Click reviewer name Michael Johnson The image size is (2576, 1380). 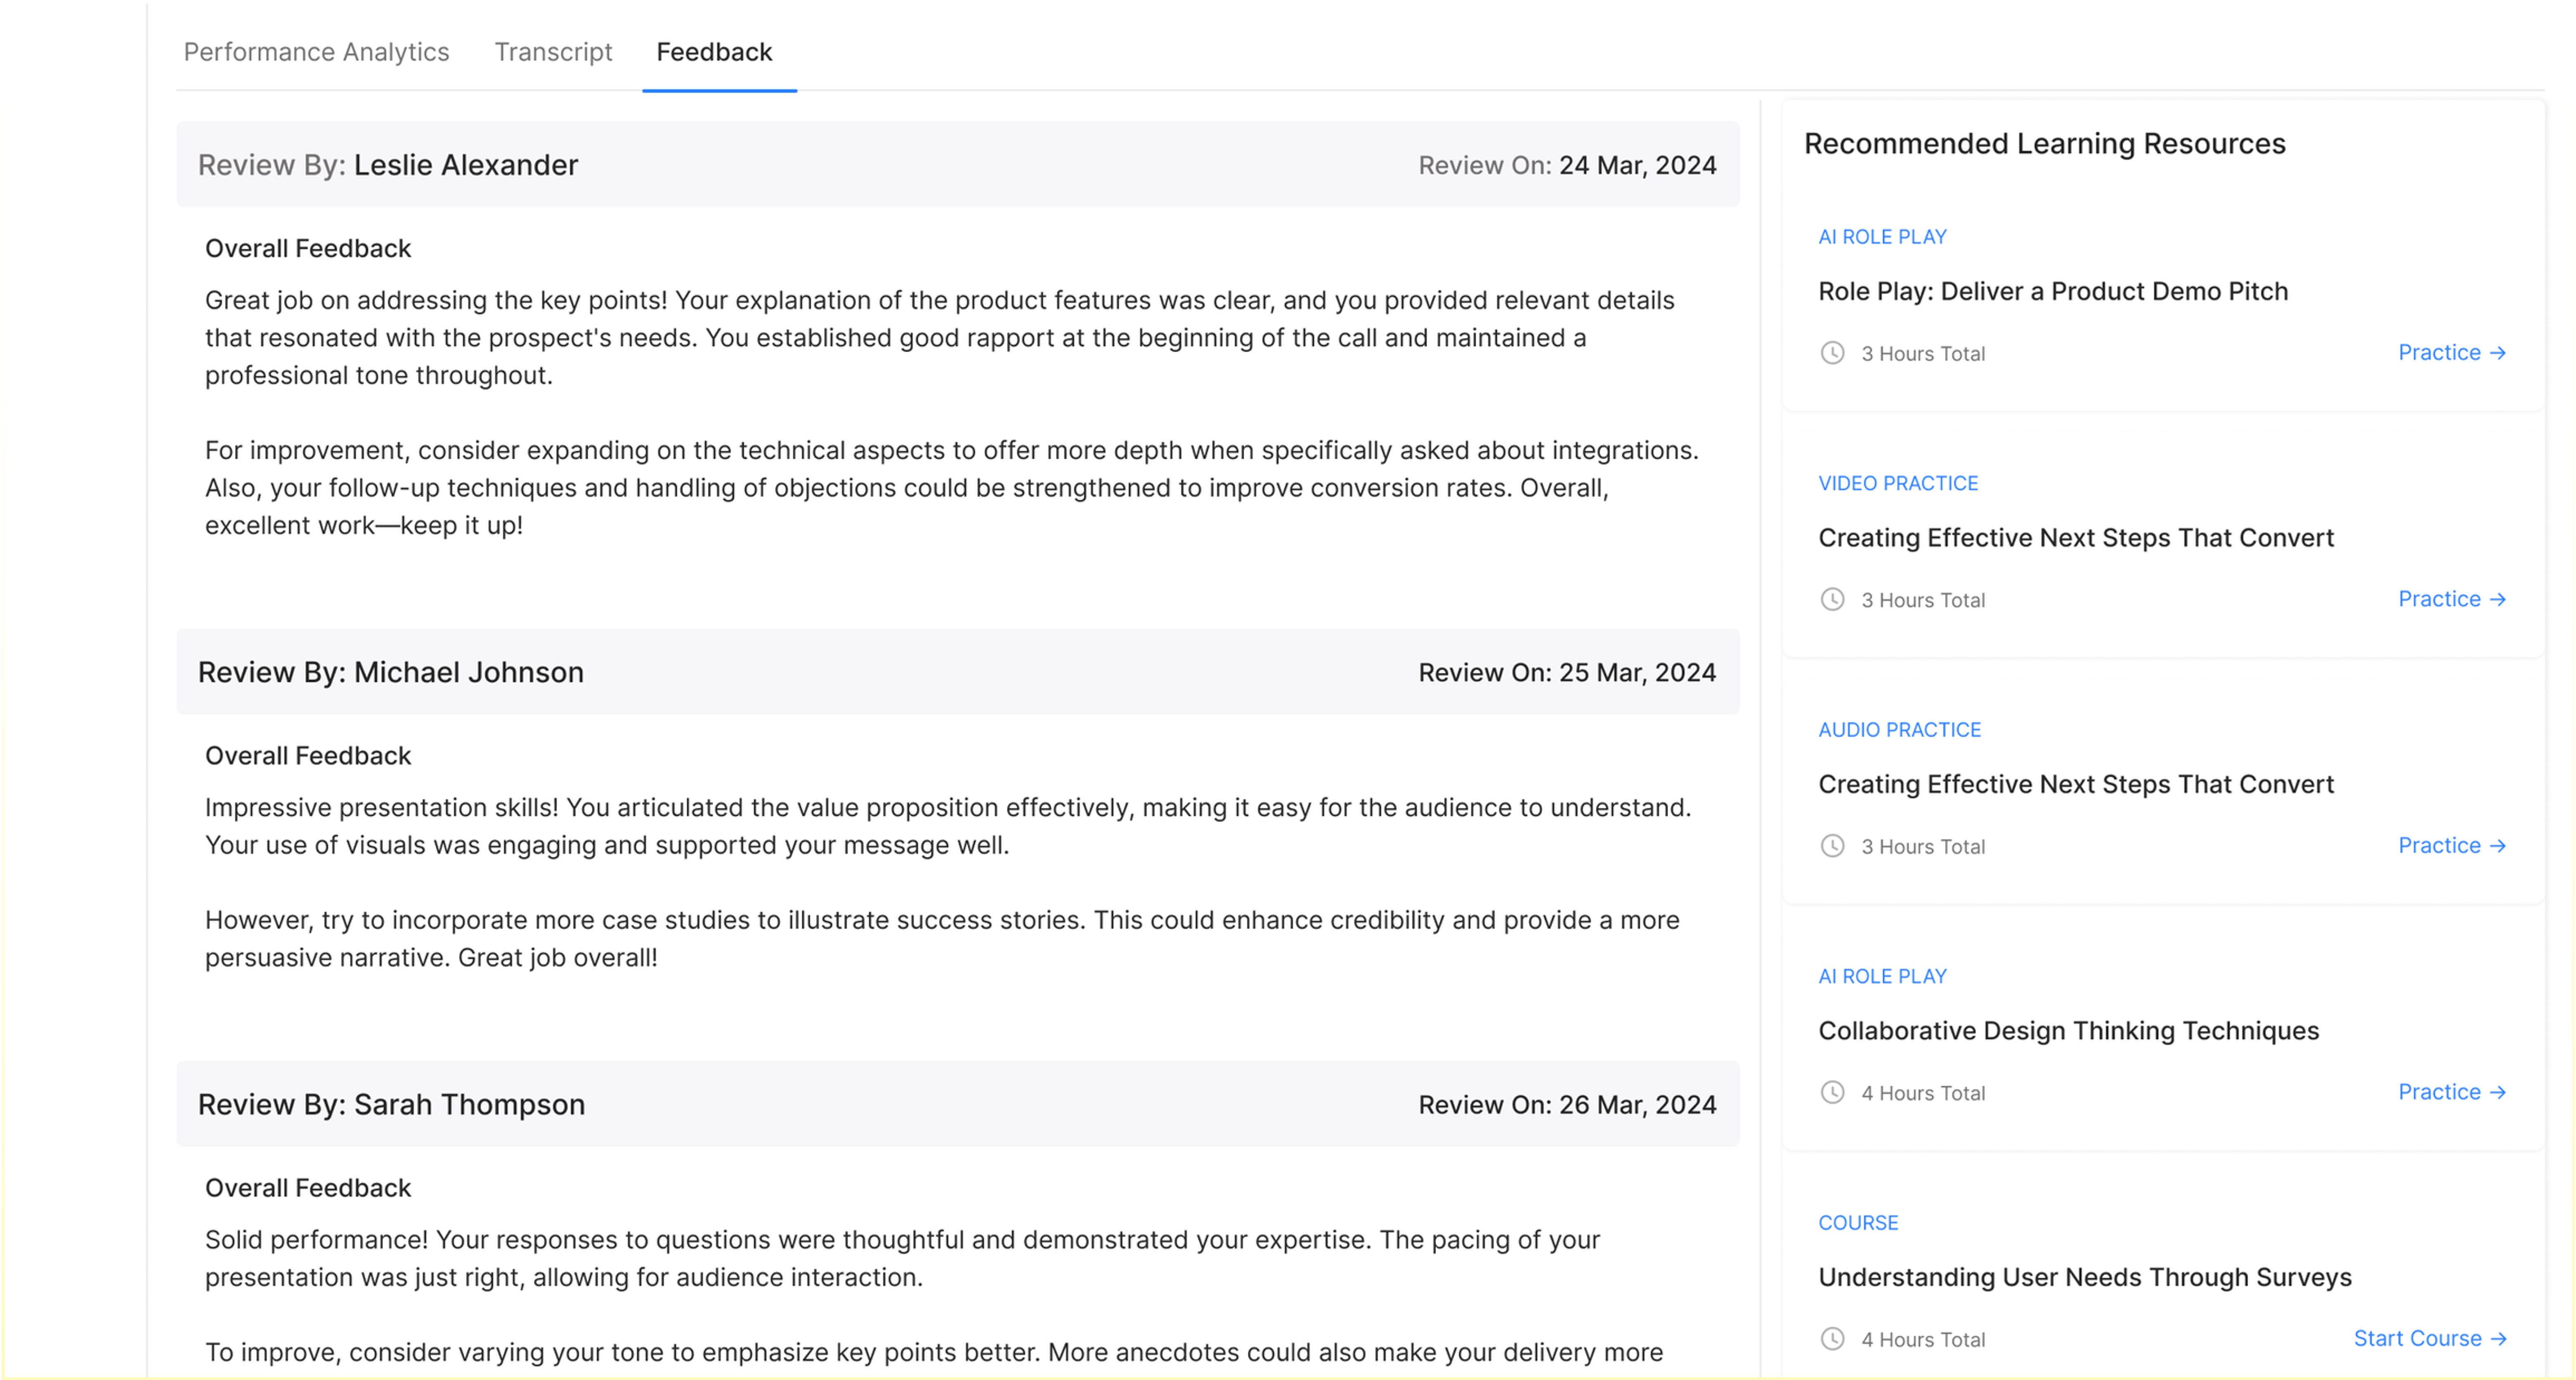[469, 672]
